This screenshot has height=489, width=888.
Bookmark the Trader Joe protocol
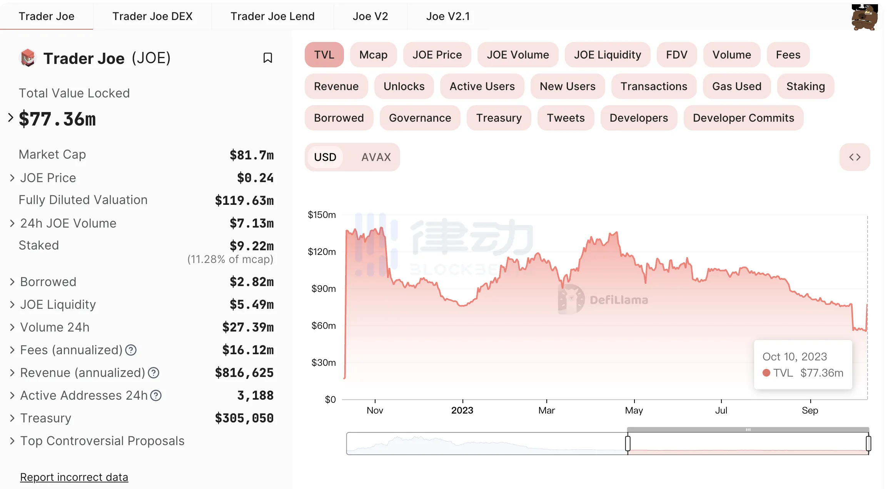pos(267,58)
